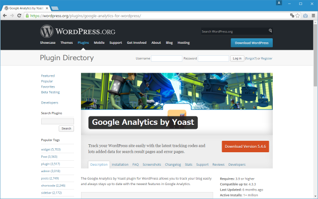The height and width of the screenshot is (199, 318).
Task: Click the search magnifier icon in header
Action: (x=270, y=30)
